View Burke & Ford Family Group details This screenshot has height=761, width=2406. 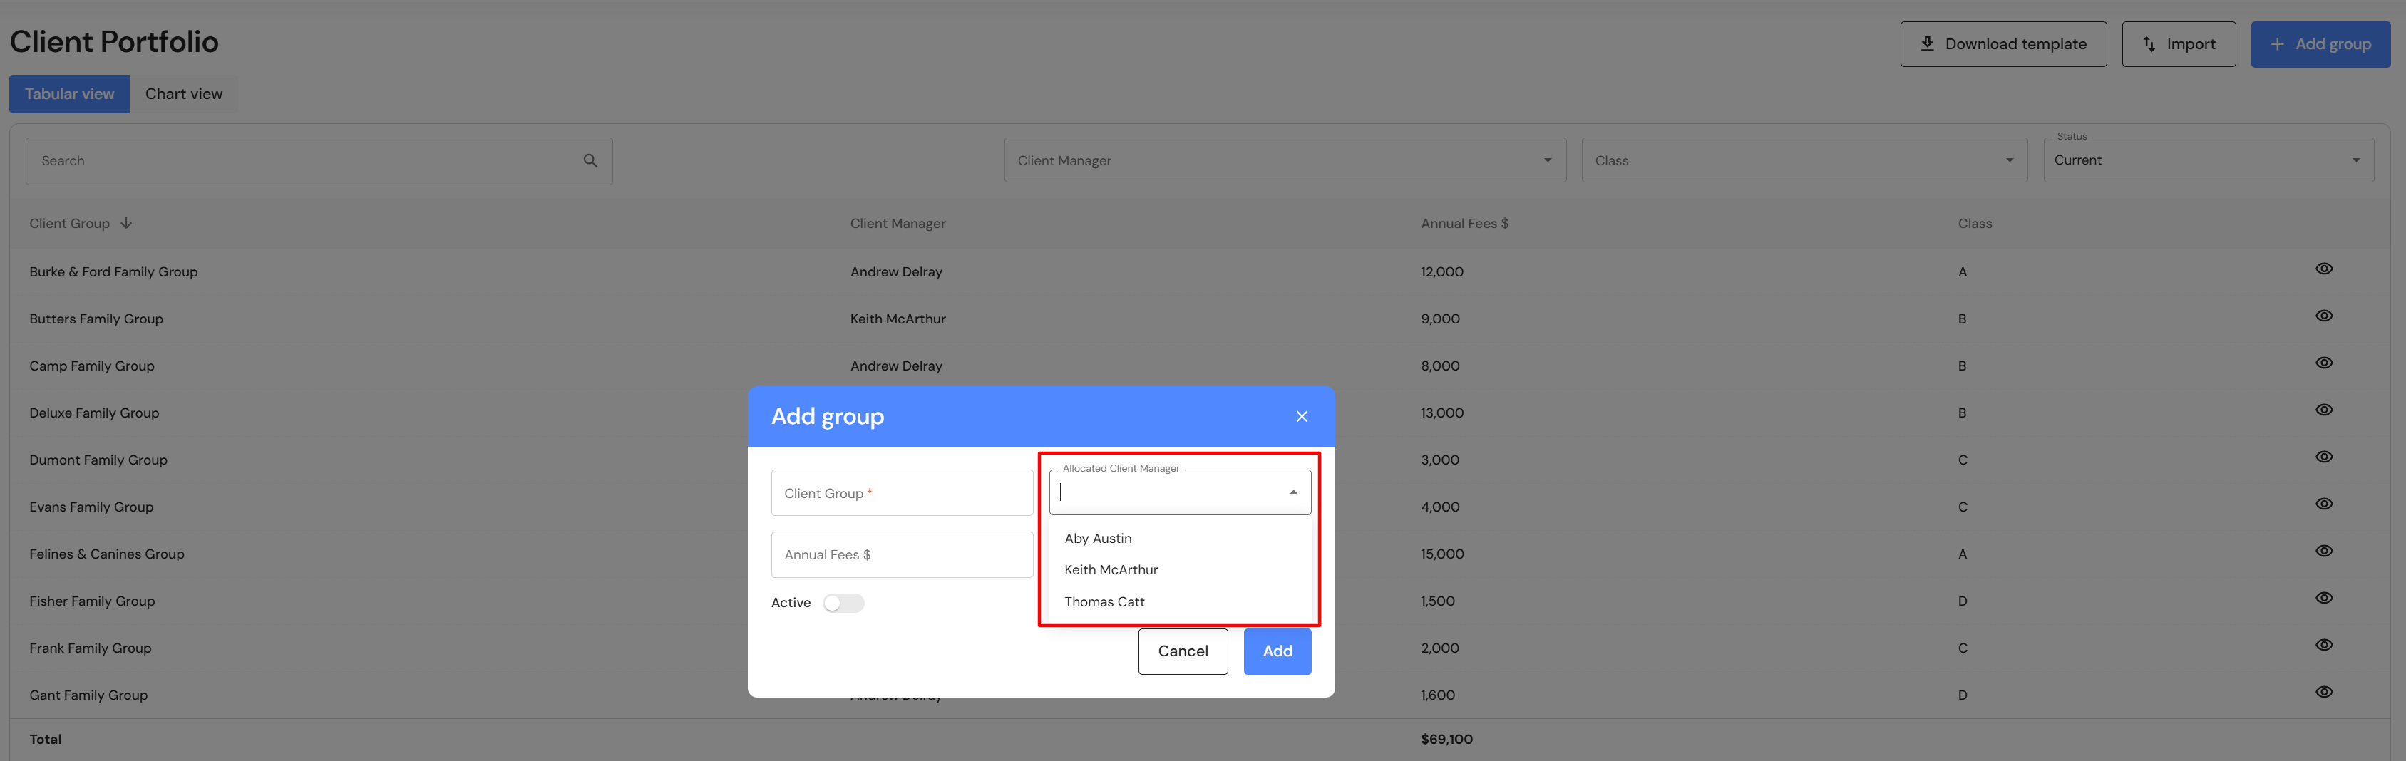pyautogui.click(x=2324, y=269)
